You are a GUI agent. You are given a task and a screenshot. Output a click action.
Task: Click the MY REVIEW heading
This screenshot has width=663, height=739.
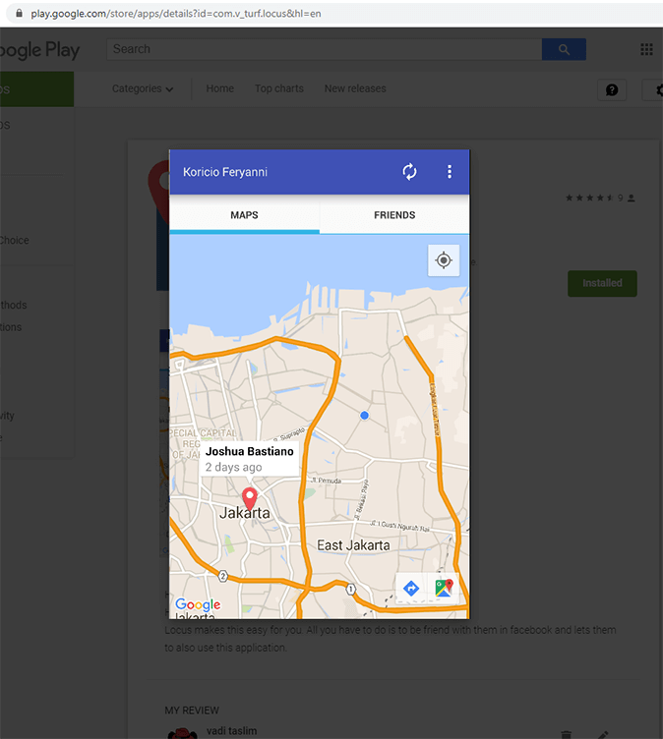[192, 711]
